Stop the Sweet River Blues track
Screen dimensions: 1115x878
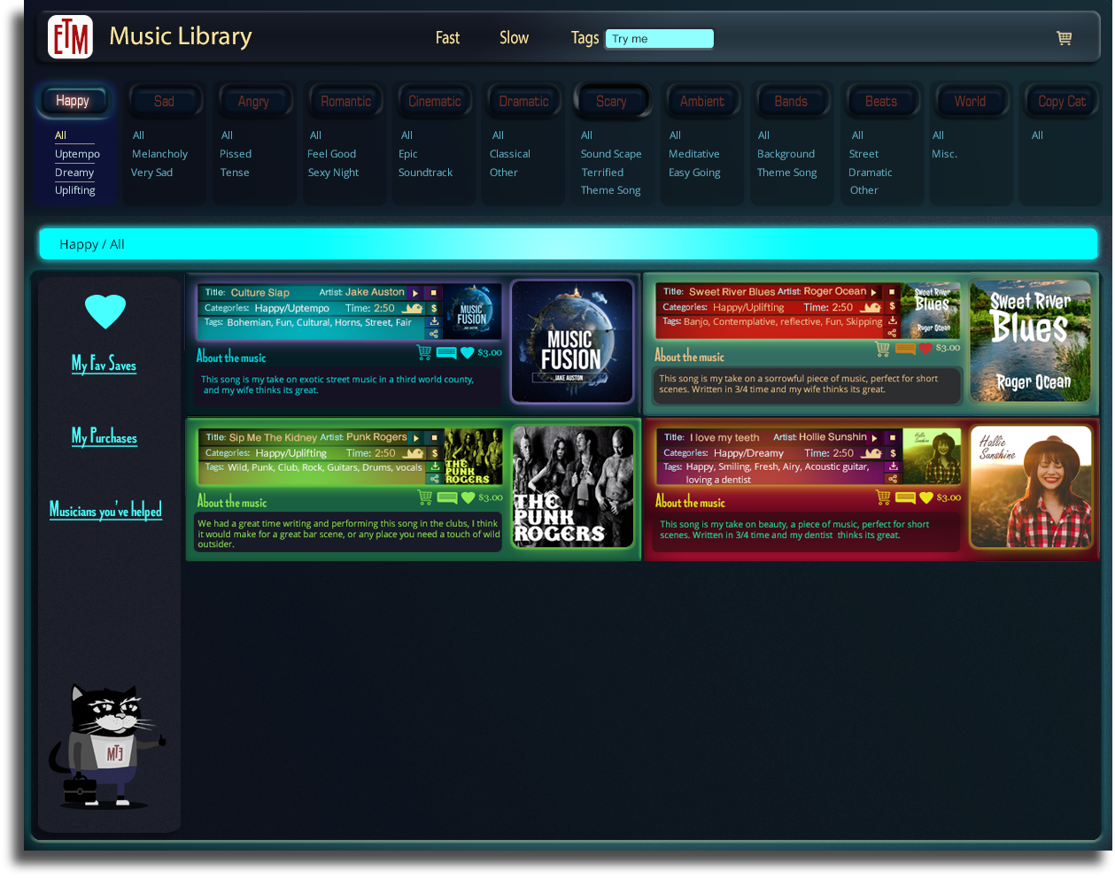click(893, 292)
